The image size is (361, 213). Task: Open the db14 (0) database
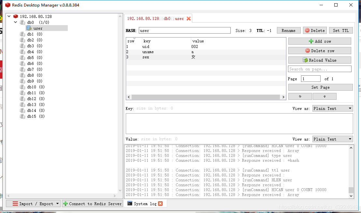36,111
